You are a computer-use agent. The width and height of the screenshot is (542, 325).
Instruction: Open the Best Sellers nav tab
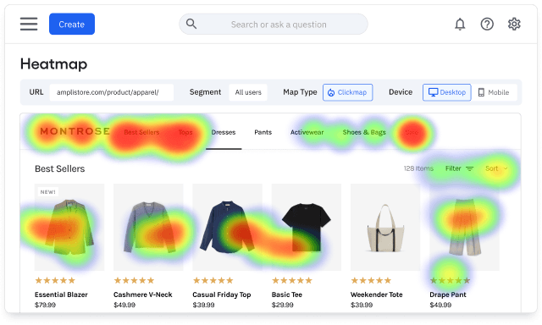tap(141, 132)
